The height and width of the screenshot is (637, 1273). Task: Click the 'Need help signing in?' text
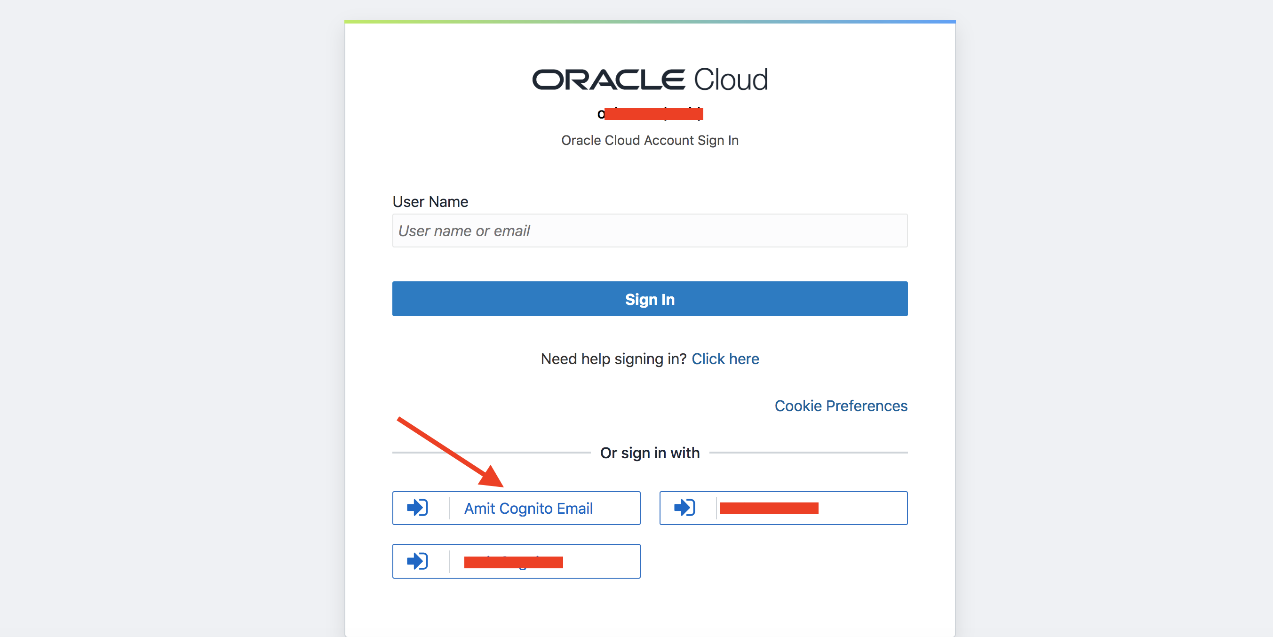tap(613, 359)
